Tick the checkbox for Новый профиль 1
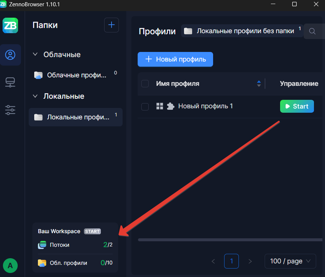Image resolution: width=325 pixels, height=277 pixels. (145, 107)
